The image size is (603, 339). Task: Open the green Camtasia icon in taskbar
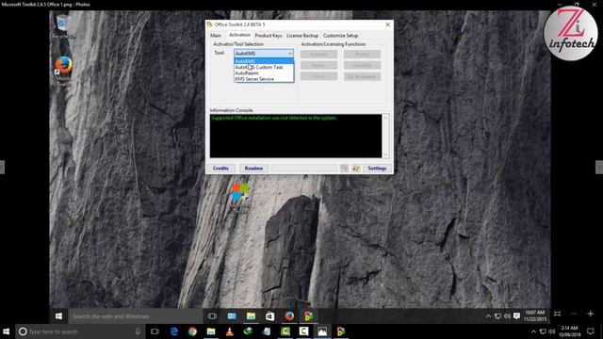point(285,331)
